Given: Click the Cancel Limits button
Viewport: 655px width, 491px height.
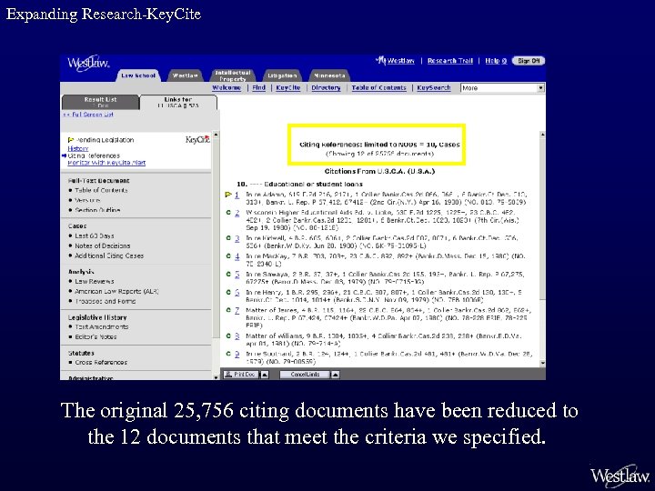Looking at the screenshot, I should (x=305, y=375).
